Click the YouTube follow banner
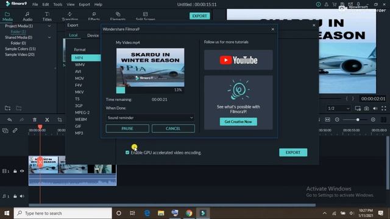The image size is (390, 219). (238, 60)
